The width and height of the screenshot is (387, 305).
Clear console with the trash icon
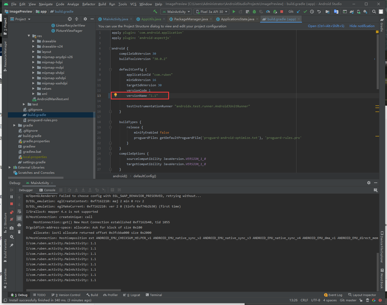[x=19, y=232]
